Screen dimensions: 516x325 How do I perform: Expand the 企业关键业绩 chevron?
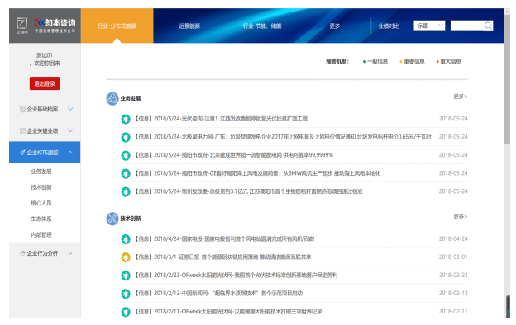[70, 130]
